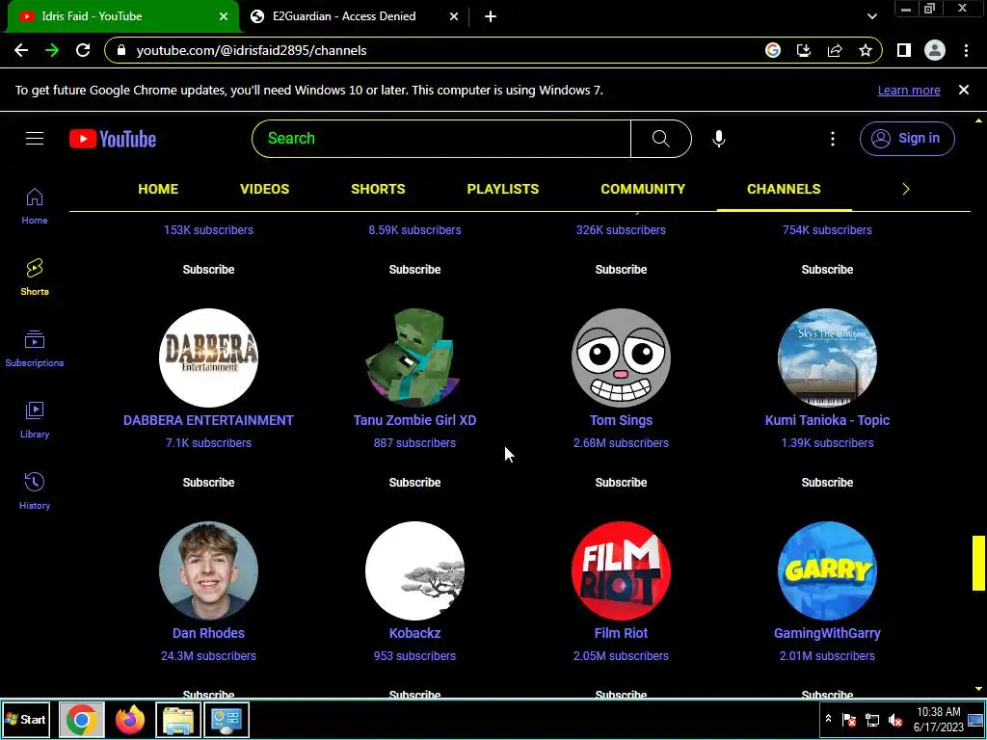
Task: Bookmark this page with the star icon
Action: pyautogui.click(x=866, y=50)
